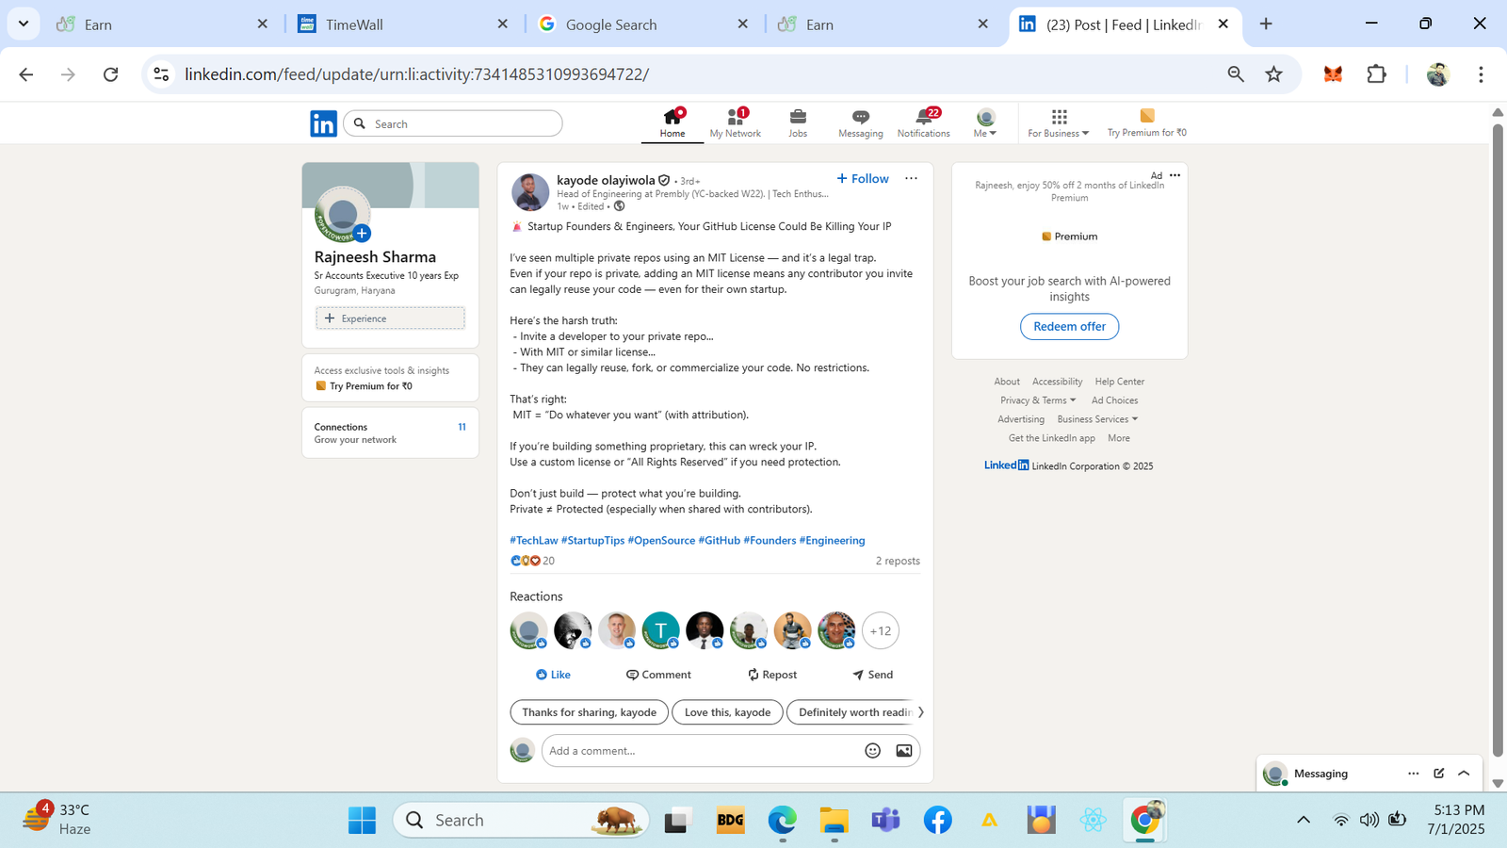Click Try Premium for ₹0 in navbar
1507x848 pixels.
(1146, 122)
